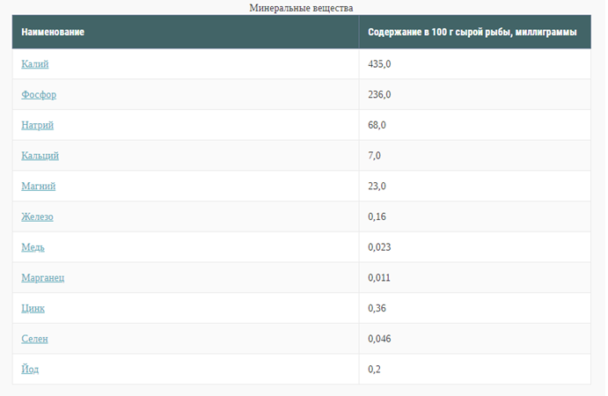
Task: Click the Селен link
Action: click(x=34, y=339)
